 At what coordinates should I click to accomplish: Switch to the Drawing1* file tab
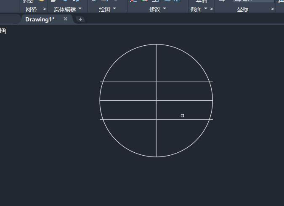(x=40, y=19)
